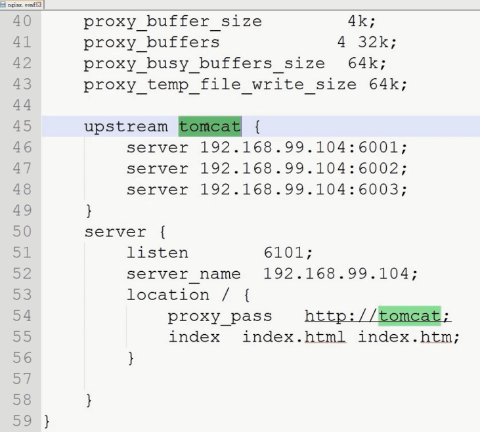Click proxy_temp_file_write_size directive
The height and width of the screenshot is (432, 480).
pyautogui.click(x=220, y=85)
